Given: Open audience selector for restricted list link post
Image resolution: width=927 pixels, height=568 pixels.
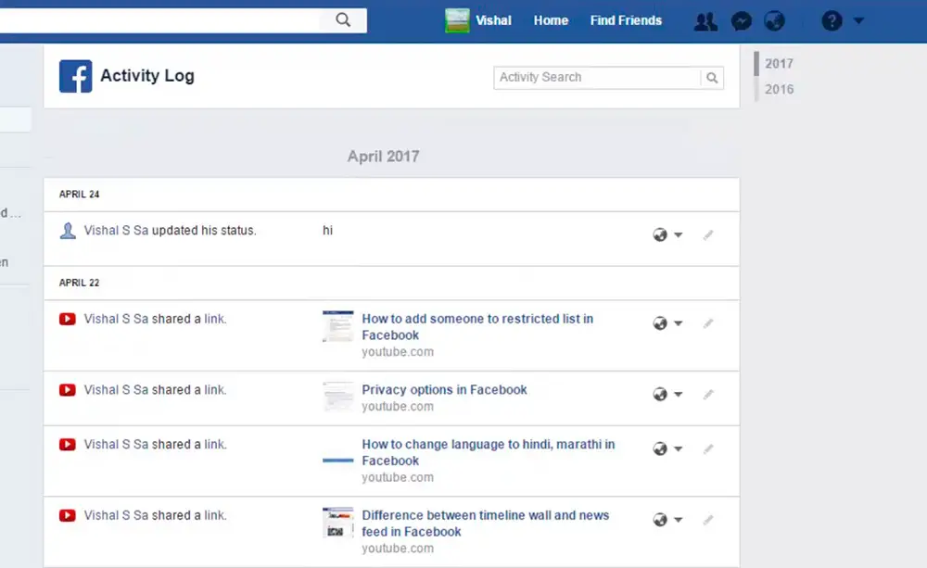Looking at the screenshot, I should 667,323.
